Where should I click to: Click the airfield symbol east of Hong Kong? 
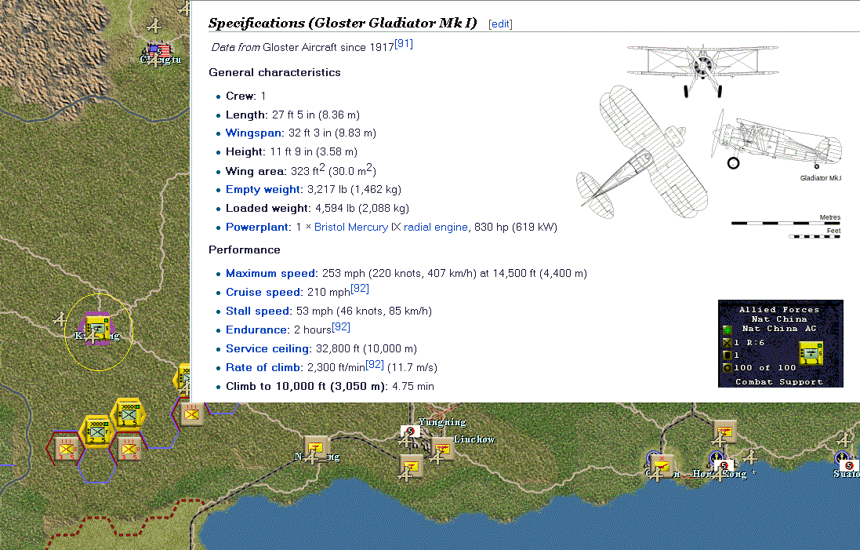[749, 457]
